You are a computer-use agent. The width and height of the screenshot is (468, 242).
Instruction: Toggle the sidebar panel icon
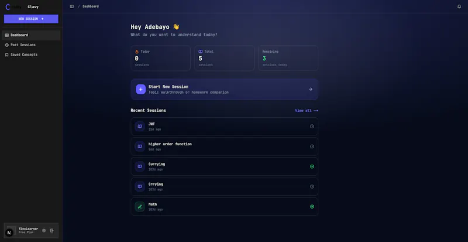71,6
